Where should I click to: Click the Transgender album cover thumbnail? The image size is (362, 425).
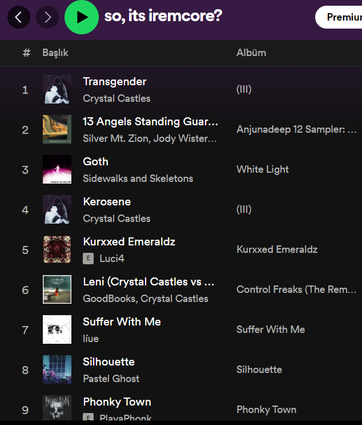pos(57,89)
